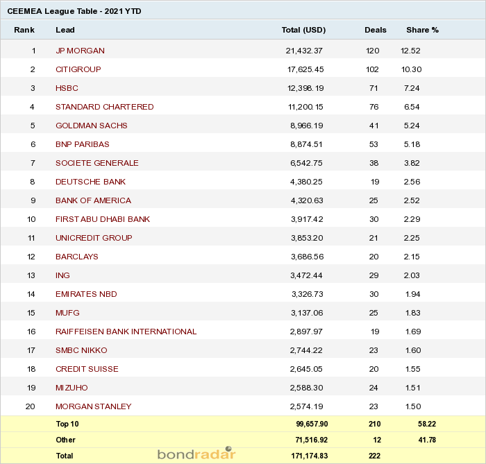The height and width of the screenshot is (464, 486).
Task: Open the BARCLAYS lead link
Action: click(x=77, y=257)
